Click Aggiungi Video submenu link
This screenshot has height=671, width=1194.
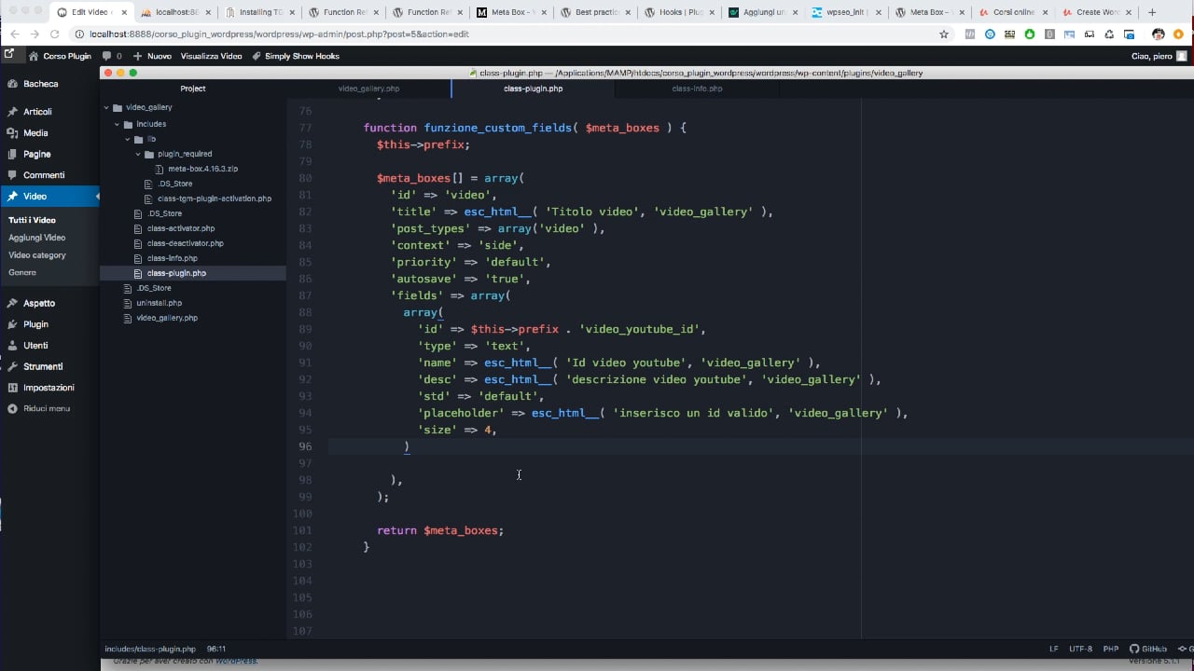pyautogui.click(x=37, y=238)
